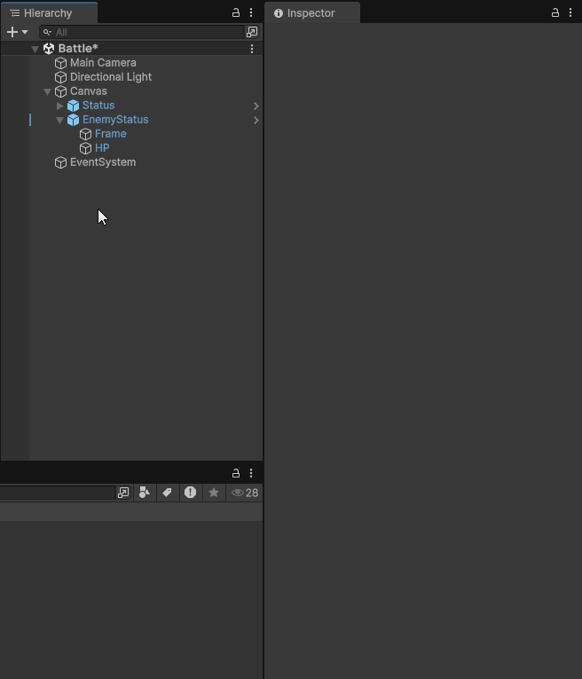This screenshot has width=582, height=679.
Task: Toggle the Hierarchy panel lock
Action: tap(236, 13)
